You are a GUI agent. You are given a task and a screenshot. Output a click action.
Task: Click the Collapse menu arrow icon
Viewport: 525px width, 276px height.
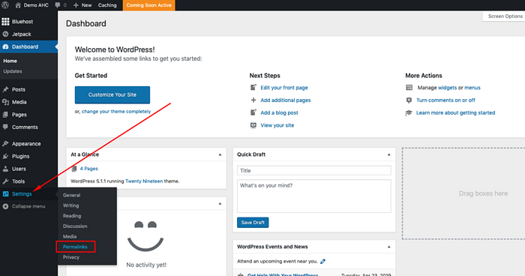coord(5,206)
